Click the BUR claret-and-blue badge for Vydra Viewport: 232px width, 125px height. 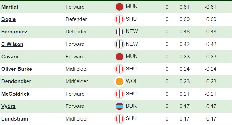coord(119,106)
